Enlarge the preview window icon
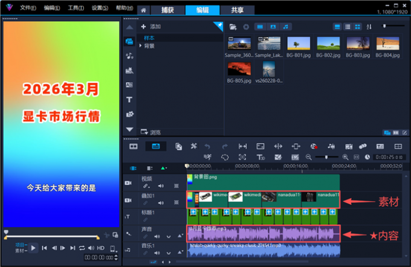411x267 pixels. click(115, 235)
